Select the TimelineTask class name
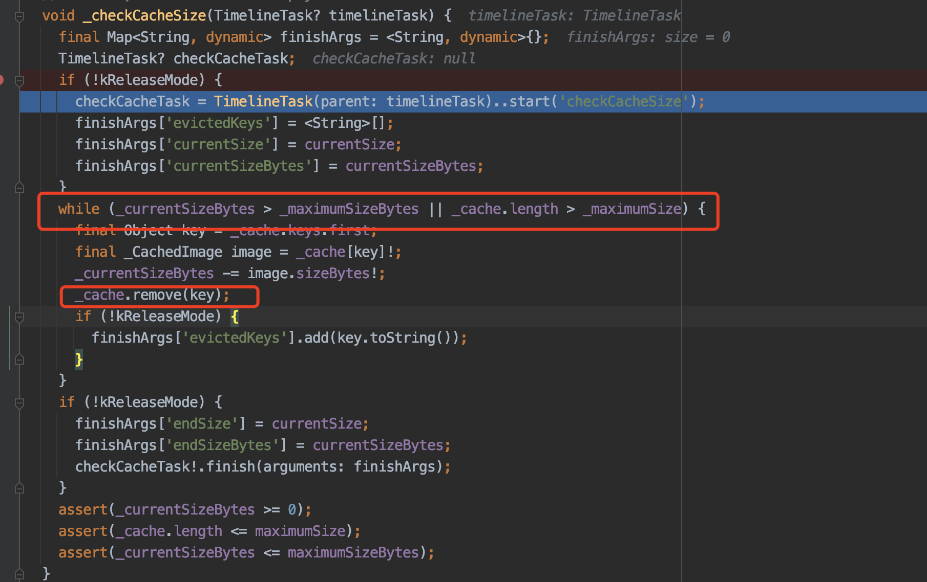This screenshot has width=927, height=582. click(263, 101)
